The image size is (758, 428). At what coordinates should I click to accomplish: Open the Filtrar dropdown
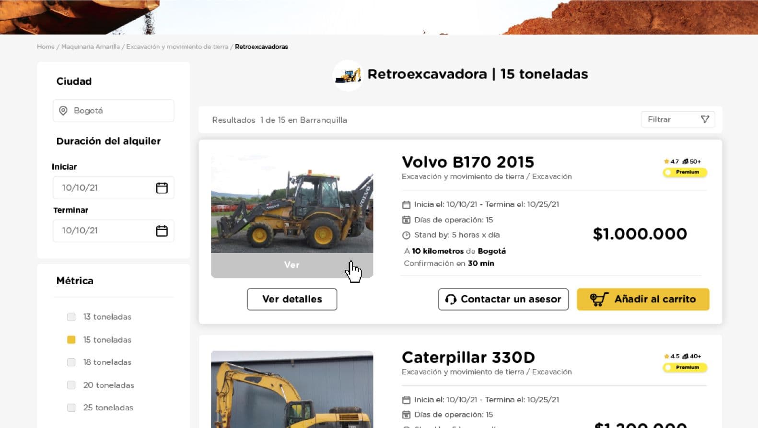678,119
